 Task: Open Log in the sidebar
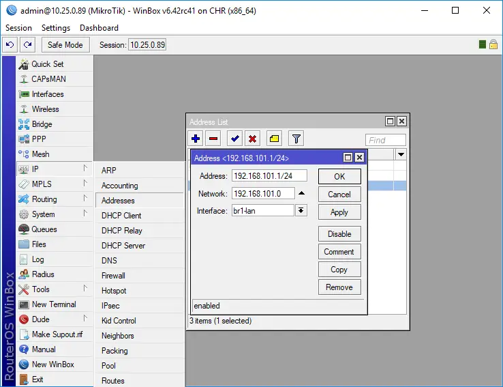coord(55,259)
